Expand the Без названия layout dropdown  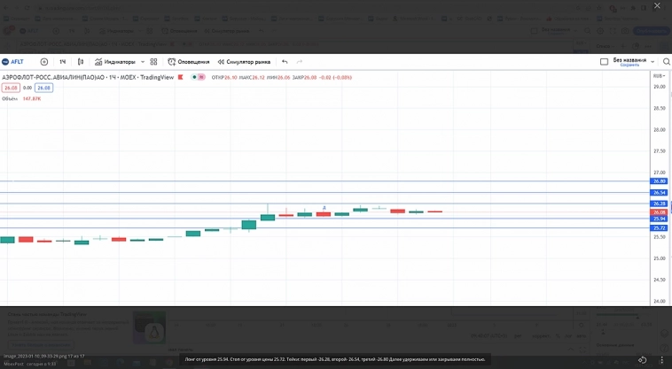pyautogui.click(x=652, y=62)
